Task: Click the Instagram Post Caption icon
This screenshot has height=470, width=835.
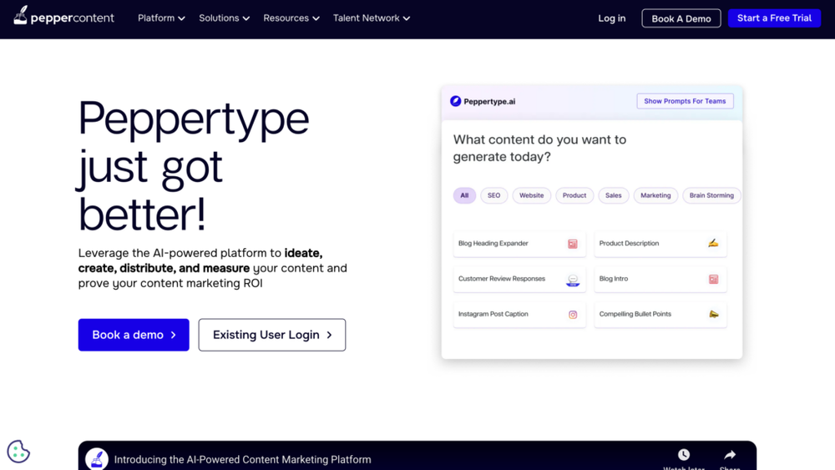Action: click(573, 315)
